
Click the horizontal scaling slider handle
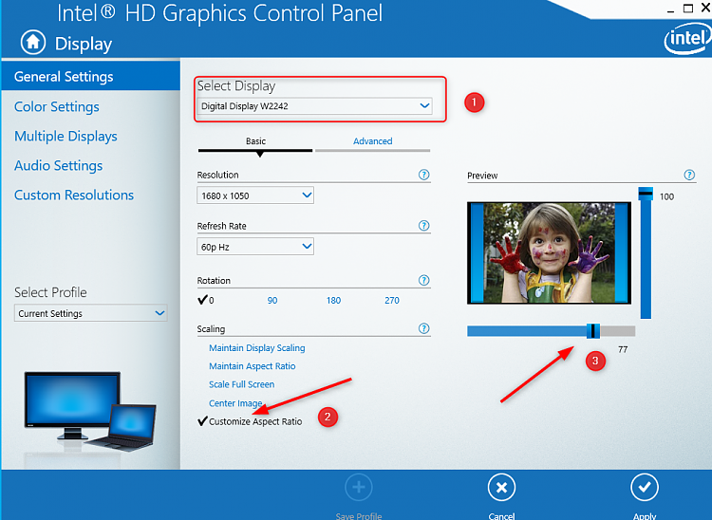(x=593, y=331)
